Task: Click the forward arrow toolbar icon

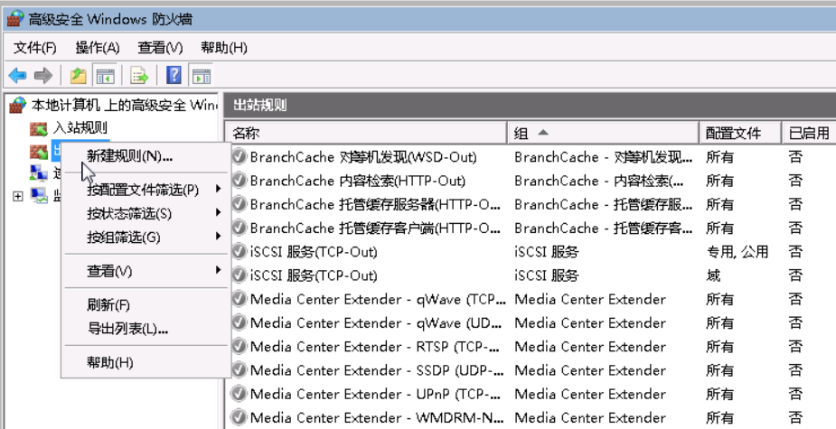Action: [x=43, y=76]
